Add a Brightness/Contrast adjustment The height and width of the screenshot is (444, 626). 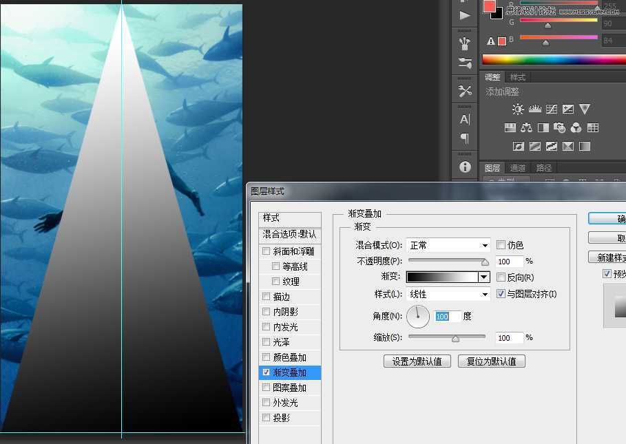pos(518,109)
